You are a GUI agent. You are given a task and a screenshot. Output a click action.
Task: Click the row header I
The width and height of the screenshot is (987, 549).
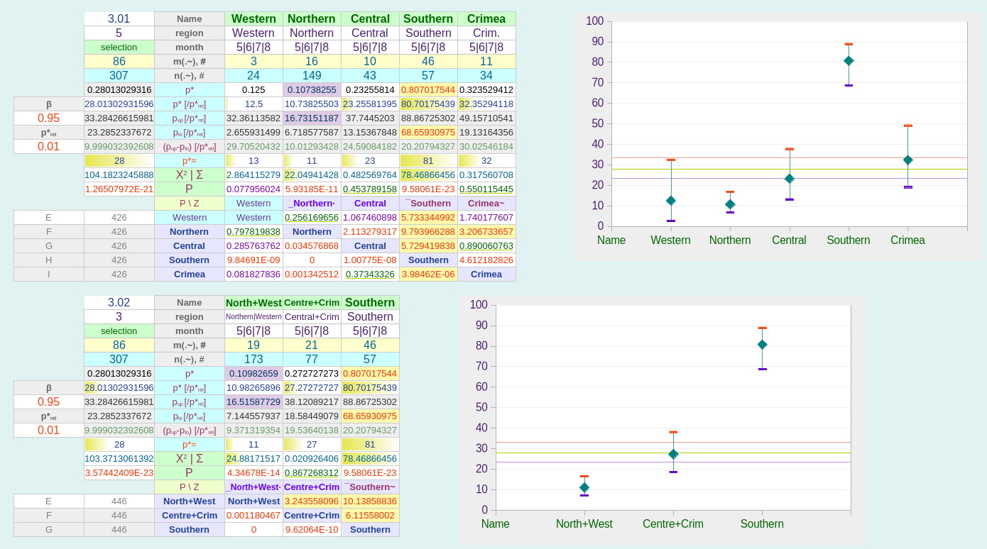point(49,274)
